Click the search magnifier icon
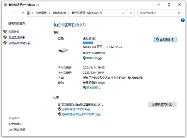 click(x=179, y=13)
